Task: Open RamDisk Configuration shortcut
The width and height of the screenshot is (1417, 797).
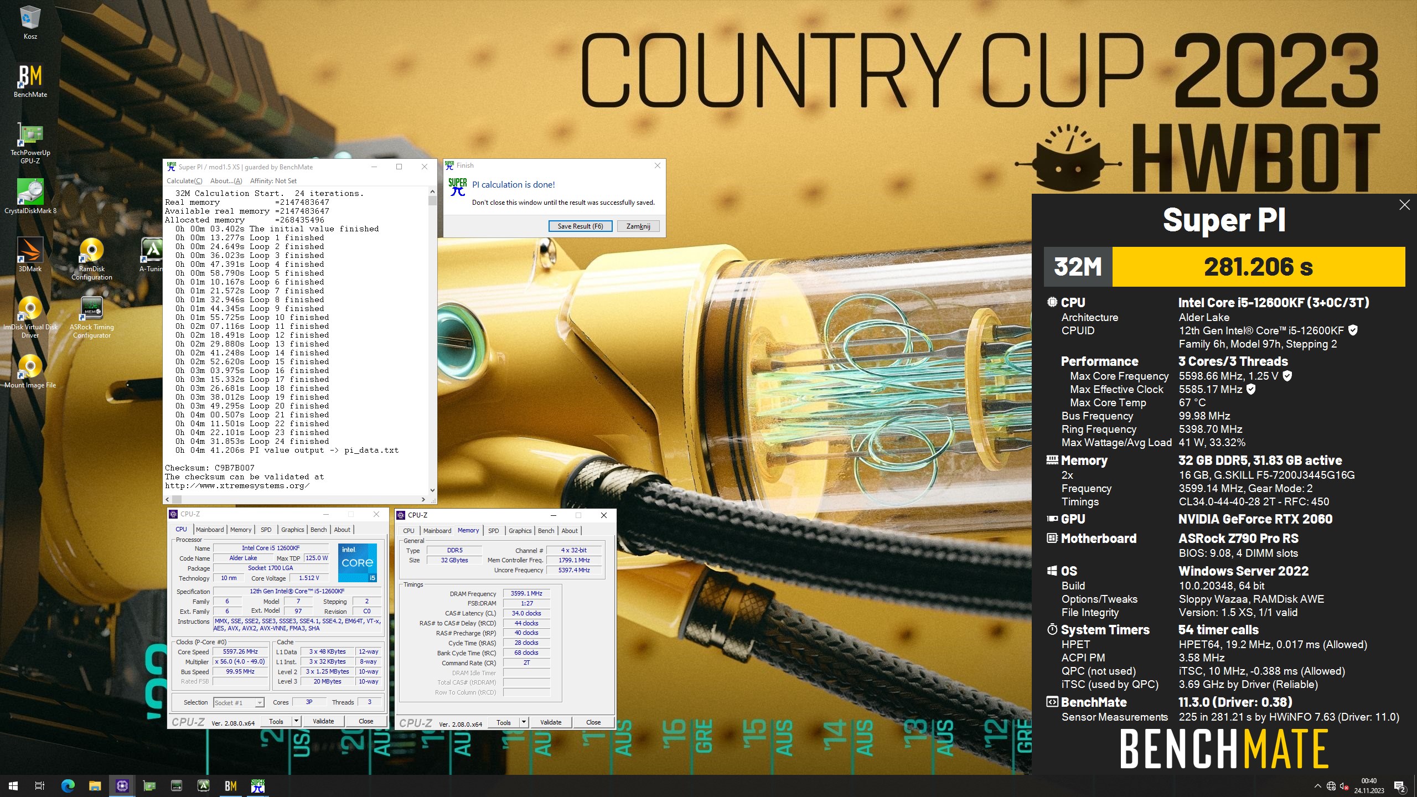Action: [x=92, y=258]
